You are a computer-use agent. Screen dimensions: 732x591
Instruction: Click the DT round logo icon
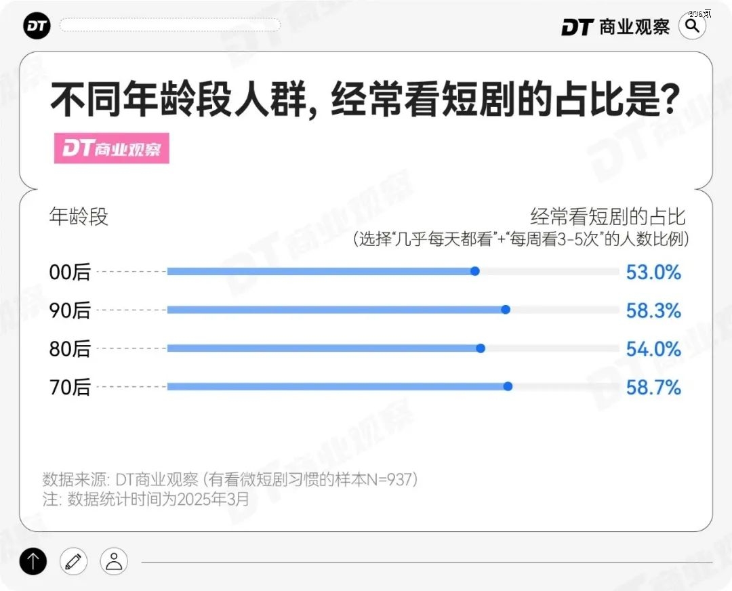click(37, 26)
